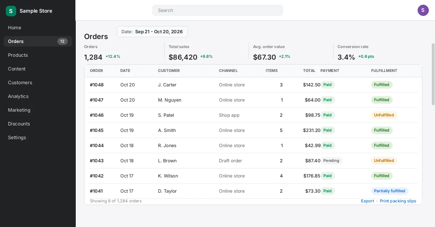Open store Settings

click(38, 137)
